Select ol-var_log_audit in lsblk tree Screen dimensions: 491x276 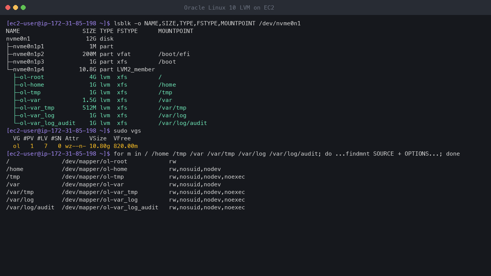[x=48, y=123]
